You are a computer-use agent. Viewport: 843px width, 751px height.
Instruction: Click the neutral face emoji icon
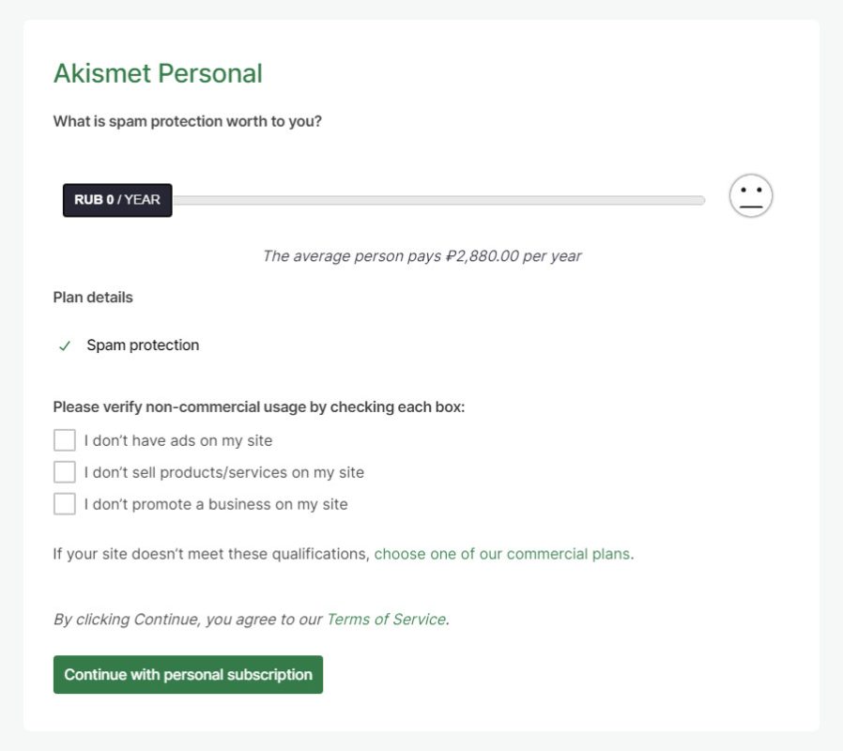pos(750,196)
